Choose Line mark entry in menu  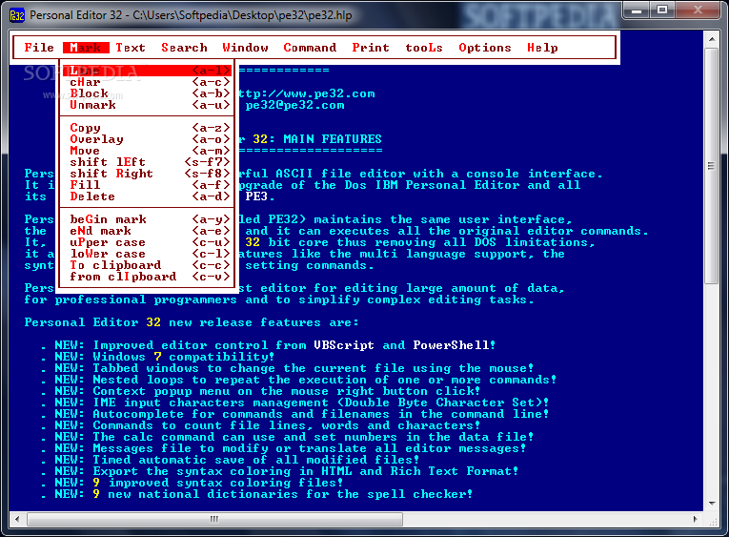[x=147, y=71]
